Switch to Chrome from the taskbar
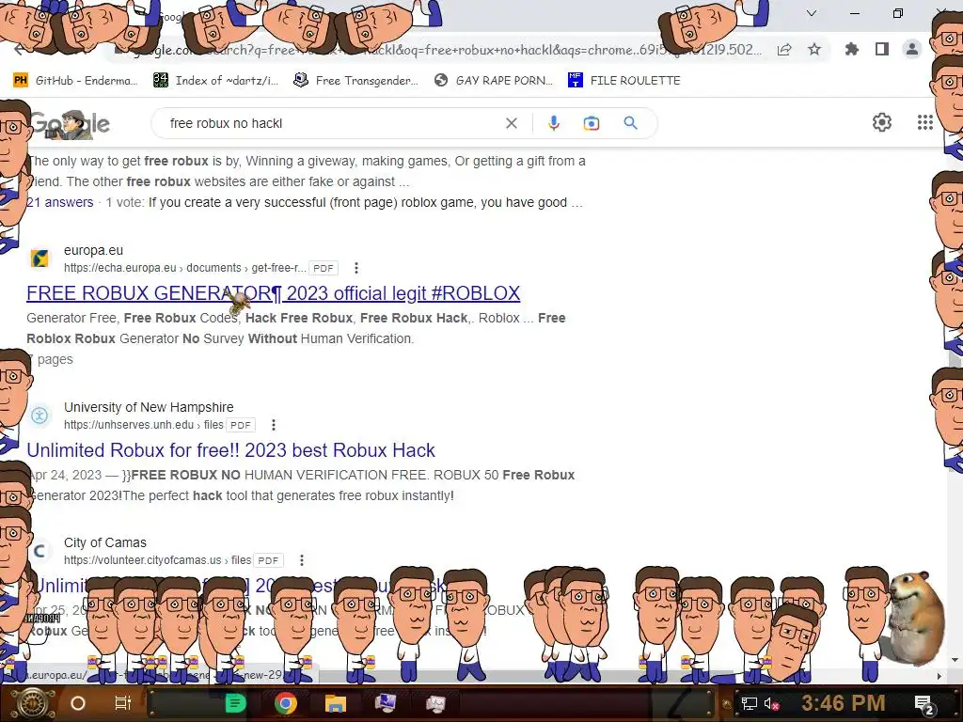 (x=286, y=703)
